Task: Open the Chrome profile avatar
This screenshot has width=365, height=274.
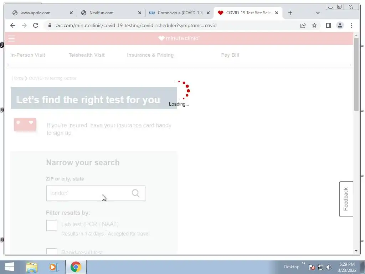Action: pos(340,25)
